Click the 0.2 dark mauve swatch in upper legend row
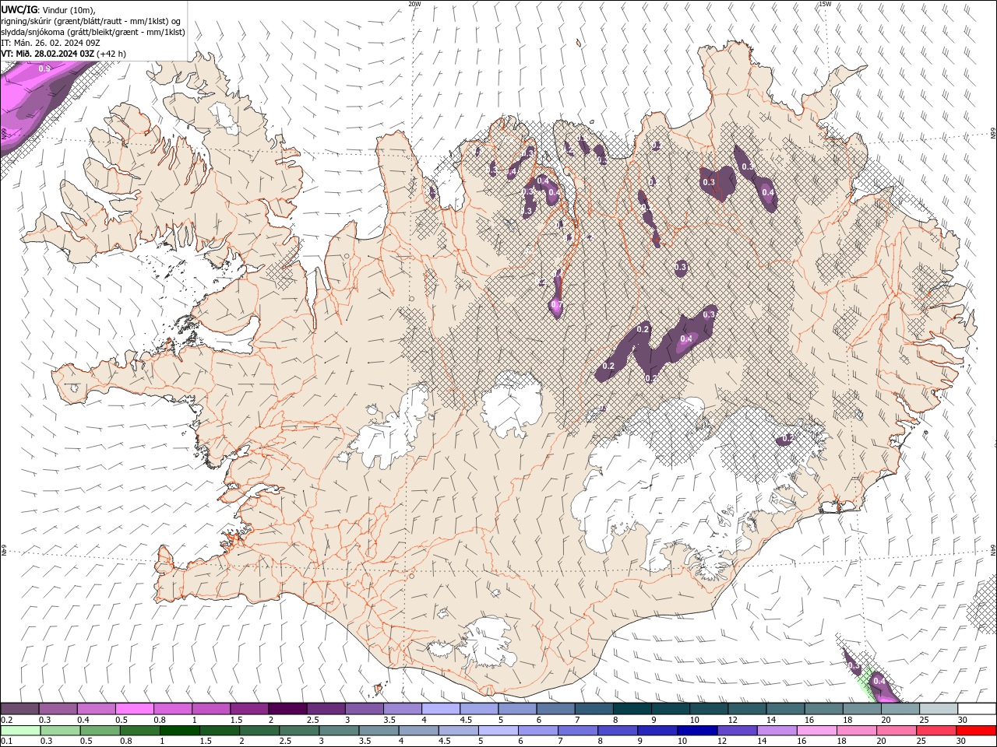The height and width of the screenshot is (747, 997). (19, 709)
